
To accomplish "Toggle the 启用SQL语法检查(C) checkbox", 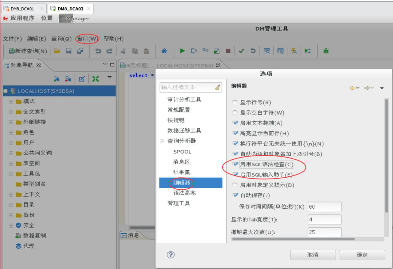I will 235,164.
